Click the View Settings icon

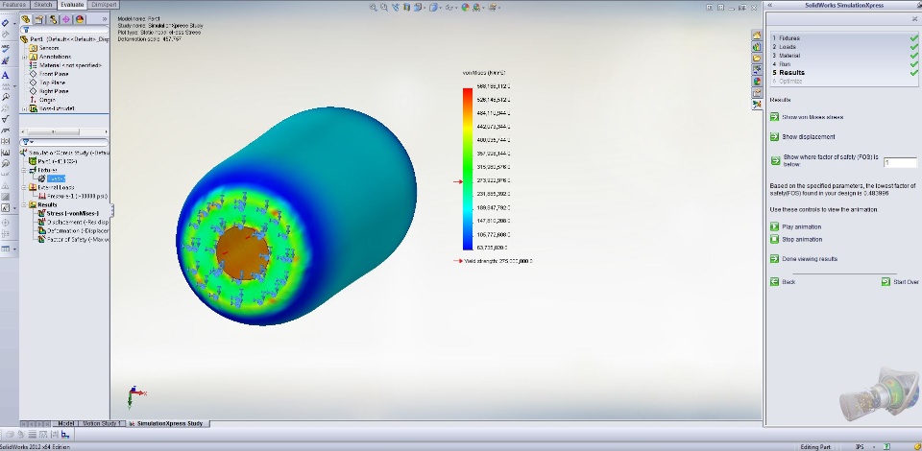point(493,7)
